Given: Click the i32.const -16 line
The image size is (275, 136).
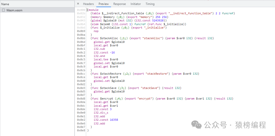Looking at the screenshot, I should coord(104,52).
